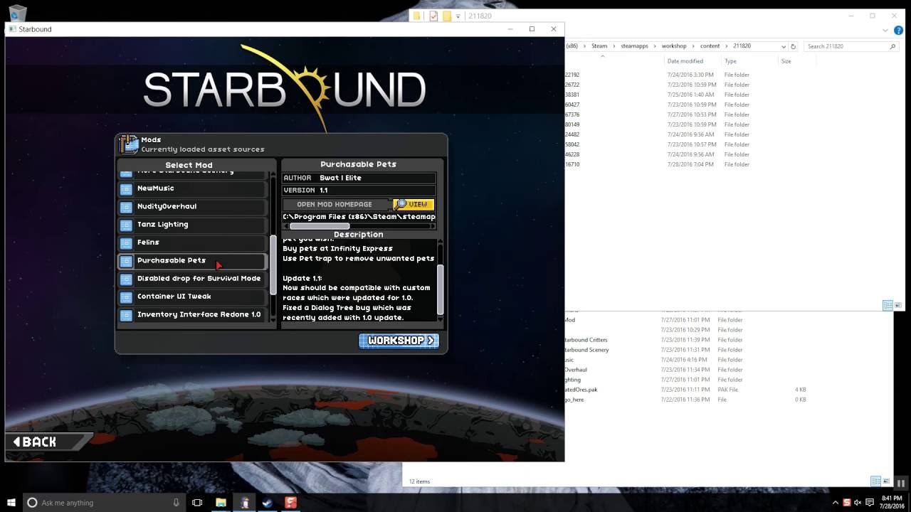Open the Action Center notifications icon
The image size is (911, 512).
click(x=870, y=502)
